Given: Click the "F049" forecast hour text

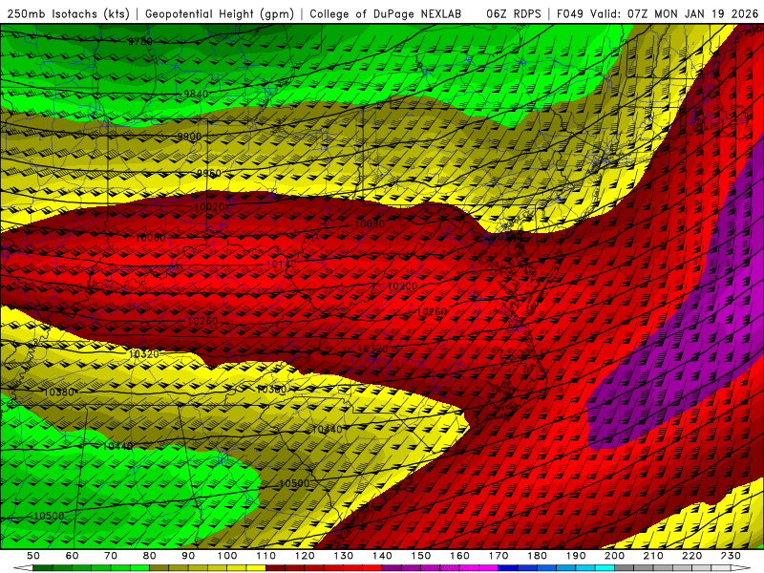Looking at the screenshot, I should (570, 14).
